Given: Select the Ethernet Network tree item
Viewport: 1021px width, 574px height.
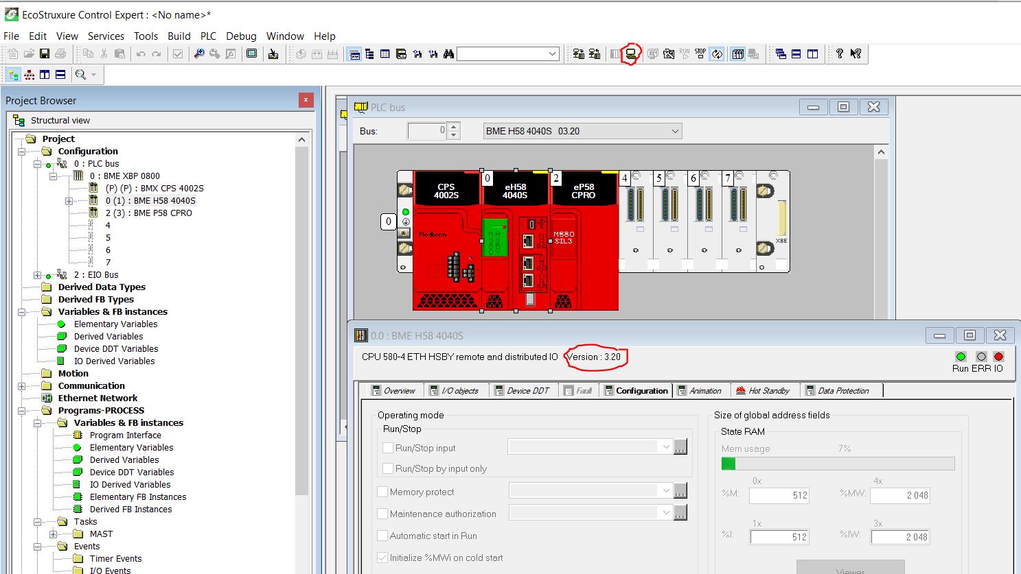Looking at the screenshot, I should (x=97, y=398).
